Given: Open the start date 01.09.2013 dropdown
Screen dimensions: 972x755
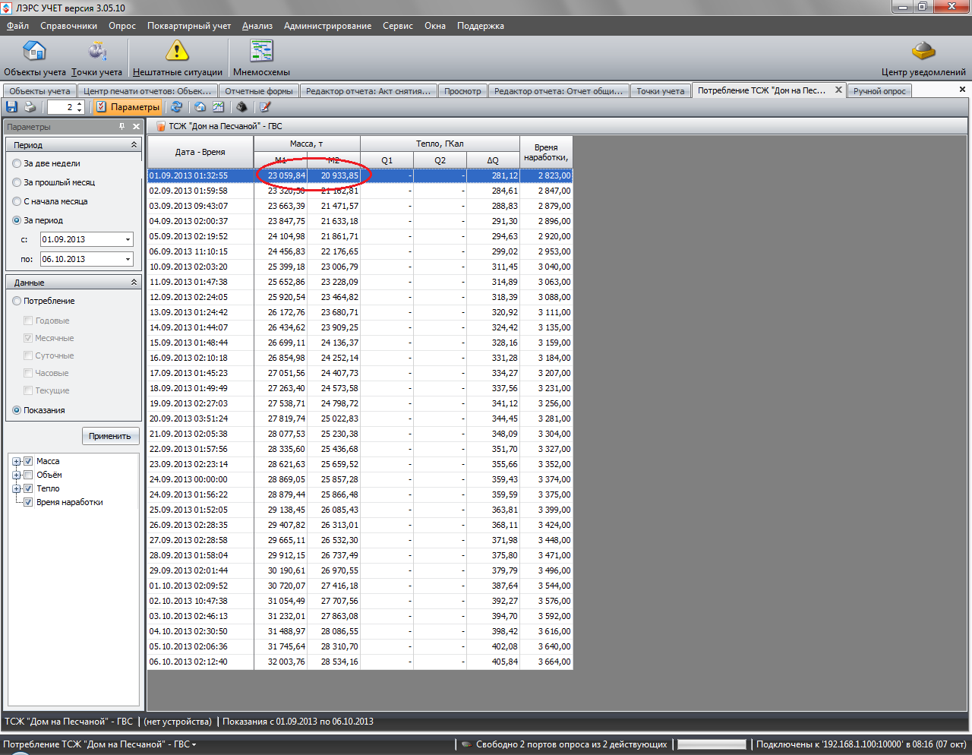Looking at the screenshot, I should point(128,239).
